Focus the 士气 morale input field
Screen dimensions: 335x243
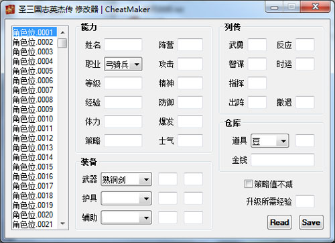190,141
